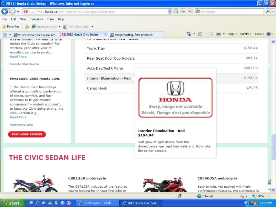Click Read More under Toronto Star review
This screenshot has width=276, height=207.
tap(18, 57)
